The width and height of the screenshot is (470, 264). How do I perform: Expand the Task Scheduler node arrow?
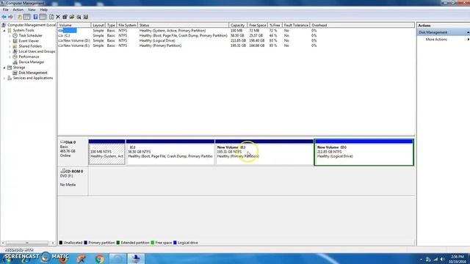pos(10,36)
